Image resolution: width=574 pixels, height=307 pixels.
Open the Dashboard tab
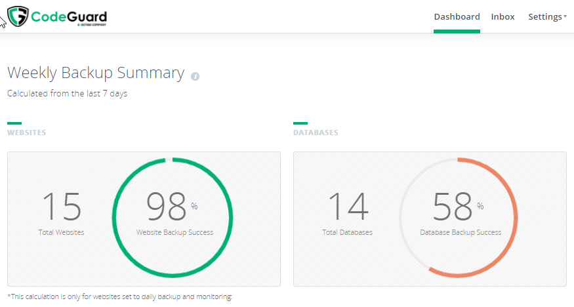(x=457, y=17)
